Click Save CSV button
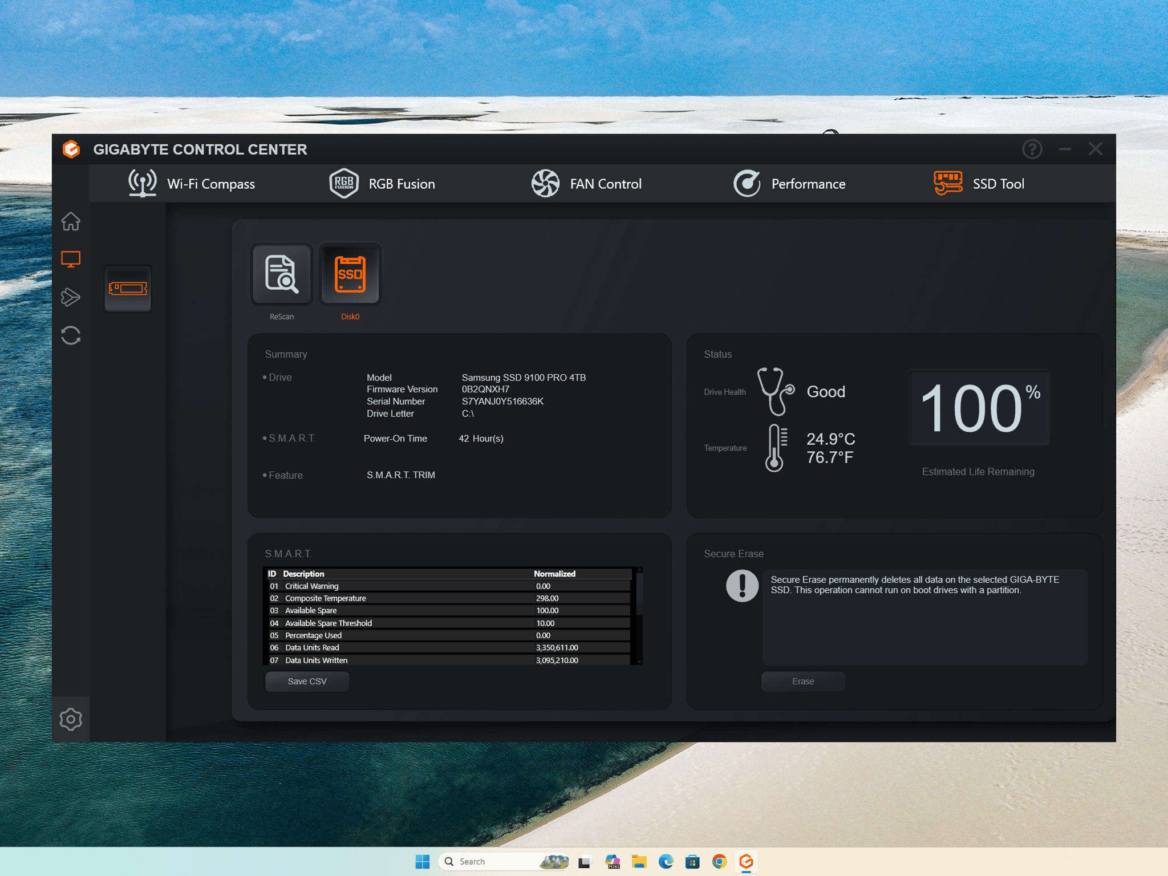 (307, 682)
